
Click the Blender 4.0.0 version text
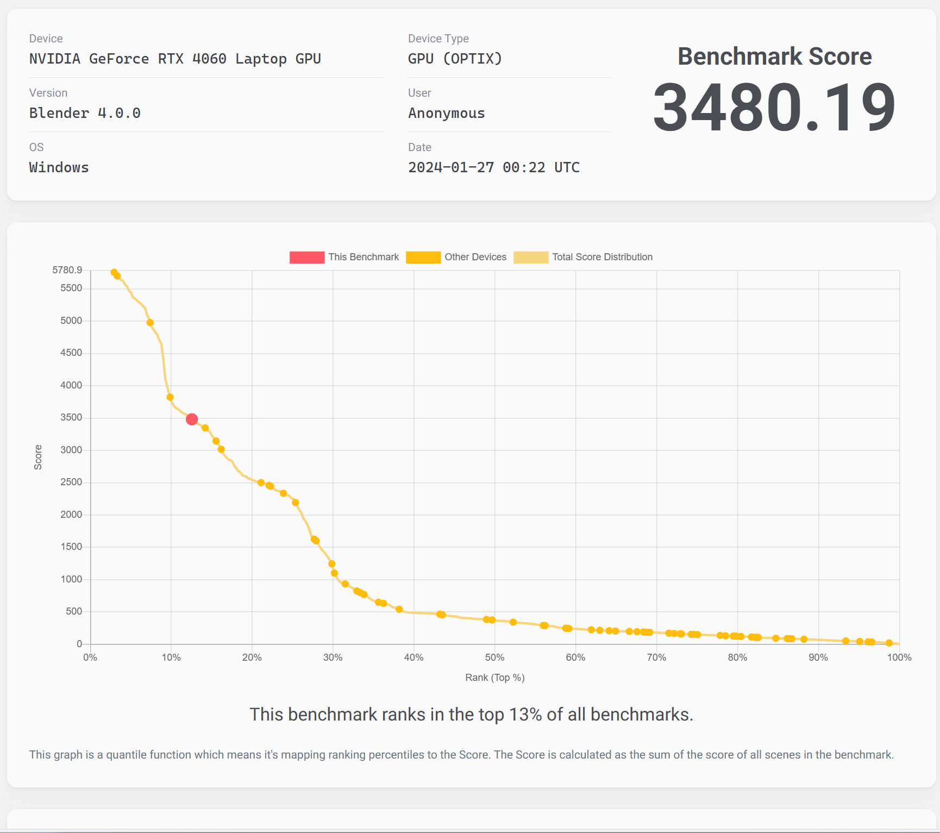tap(85, 113)
